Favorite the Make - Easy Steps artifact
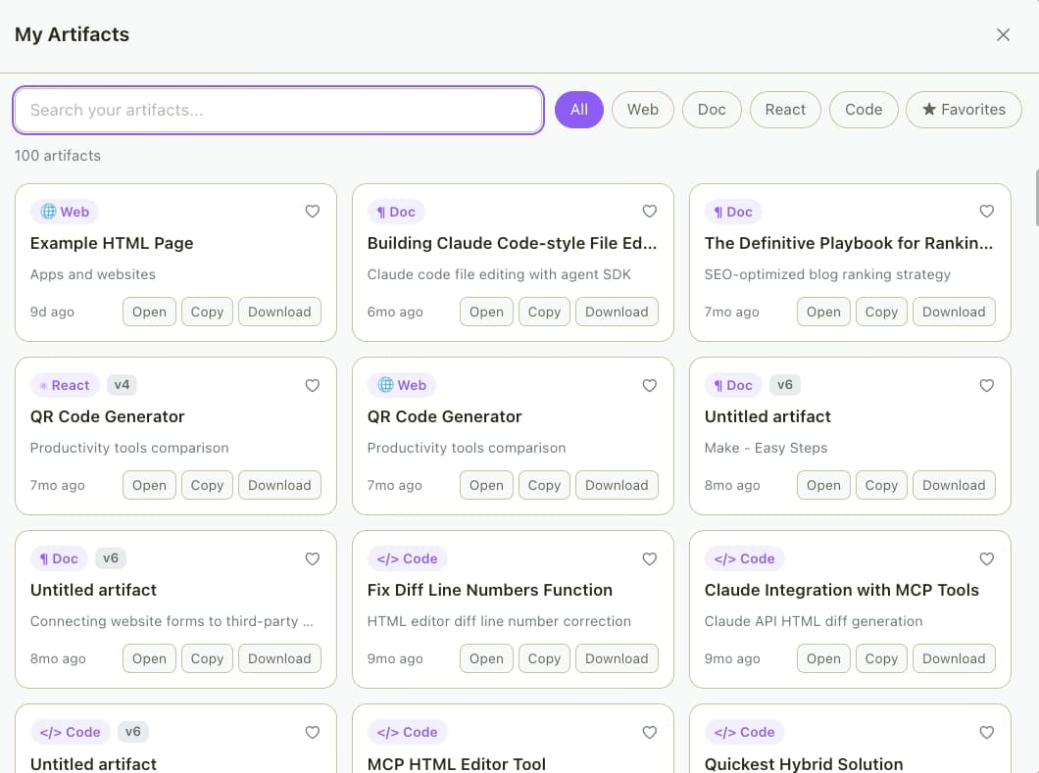The width and height of the screenshot is (1039, 773). pyautogui.click(x=987, y=385)
